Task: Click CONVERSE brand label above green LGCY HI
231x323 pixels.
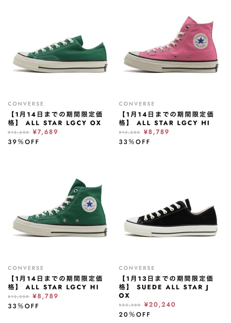Action: 26,268
